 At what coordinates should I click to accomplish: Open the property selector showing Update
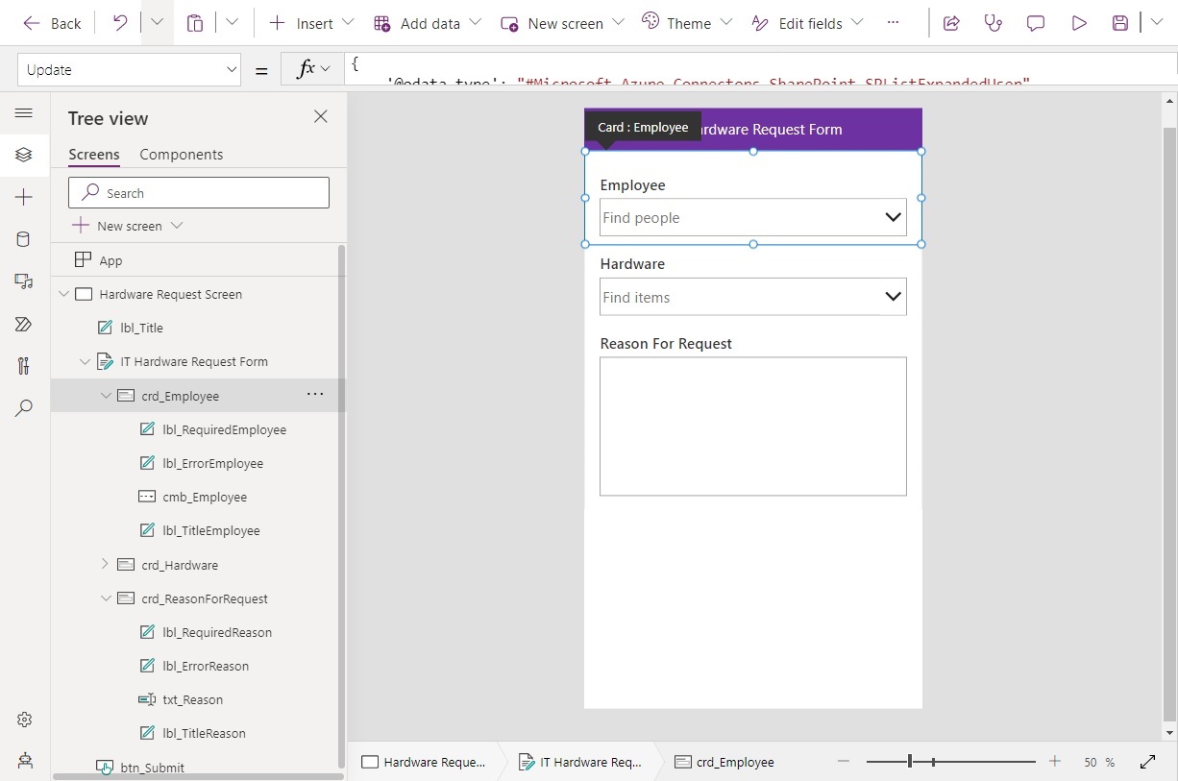129,69
